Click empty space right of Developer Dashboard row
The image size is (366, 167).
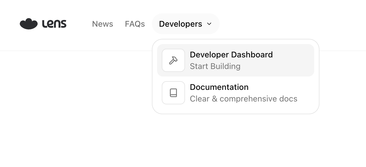pos(294,60)
